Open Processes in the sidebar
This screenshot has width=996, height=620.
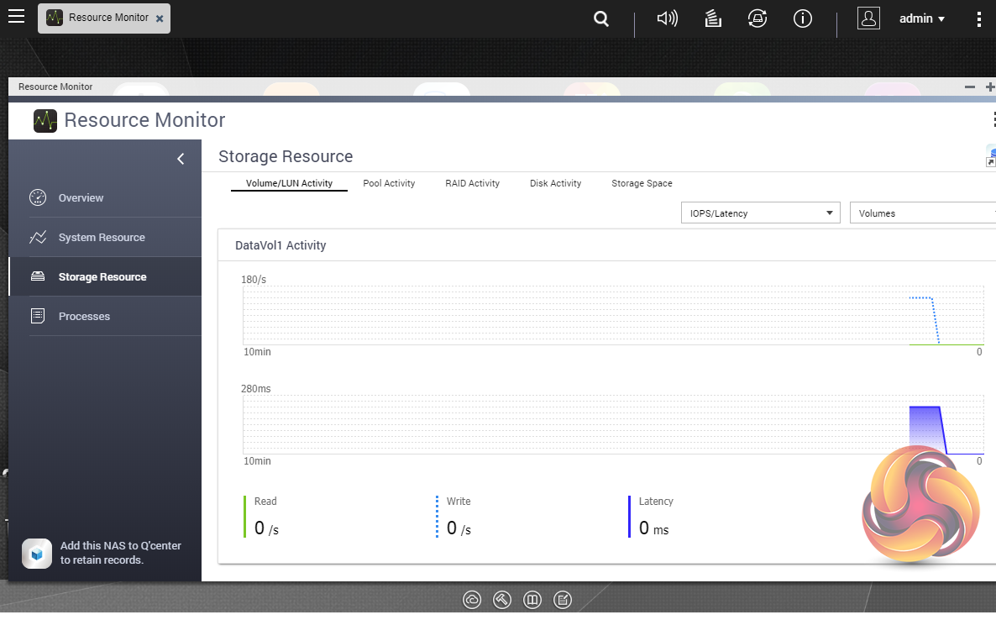[84, 317]
